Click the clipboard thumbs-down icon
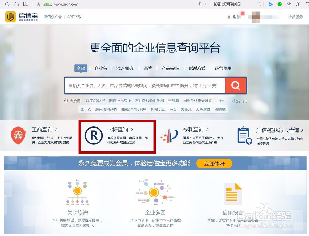 pos(245,135)
